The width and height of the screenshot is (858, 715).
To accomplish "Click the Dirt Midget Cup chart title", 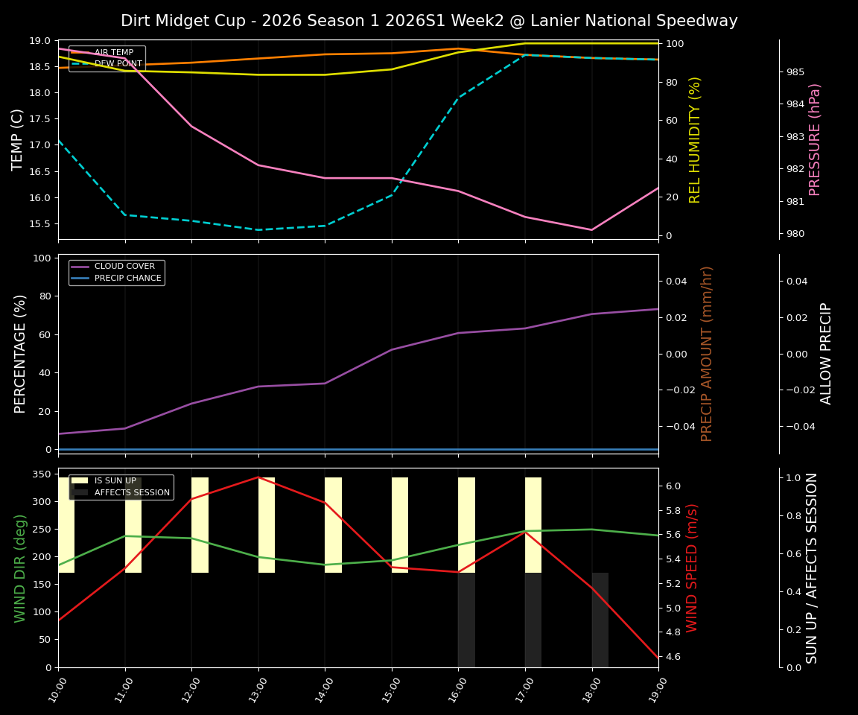I will [429, 21].
